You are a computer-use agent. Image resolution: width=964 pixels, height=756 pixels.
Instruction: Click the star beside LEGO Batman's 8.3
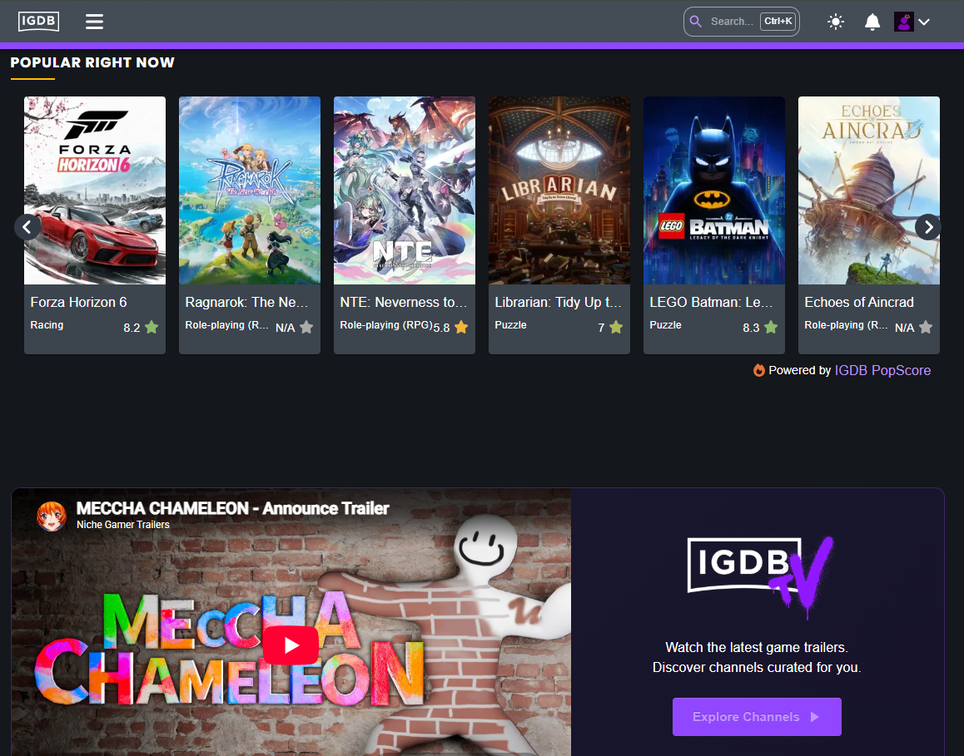pos(771,328)
